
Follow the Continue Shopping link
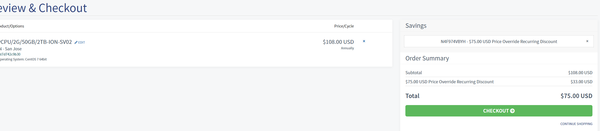[576, 124]
